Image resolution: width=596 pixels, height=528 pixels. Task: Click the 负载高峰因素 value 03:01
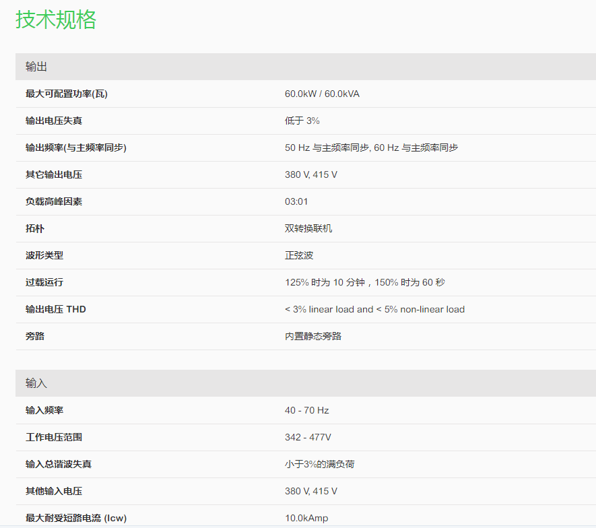[x=296, y=201]
